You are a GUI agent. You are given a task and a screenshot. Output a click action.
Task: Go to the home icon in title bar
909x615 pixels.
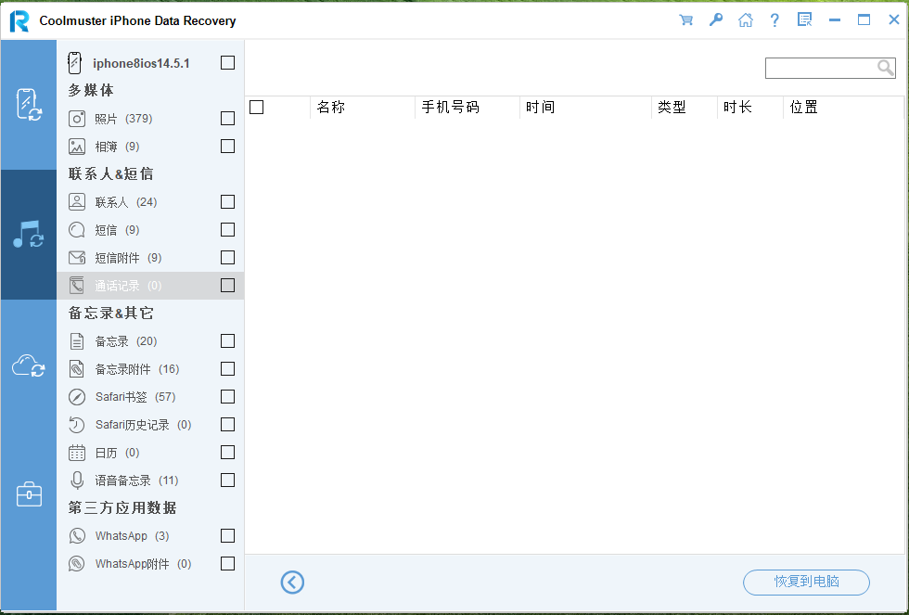click(x=746, y=20)
